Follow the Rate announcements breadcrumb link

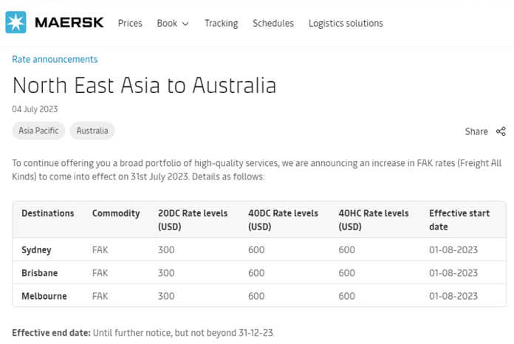(55, 59)
